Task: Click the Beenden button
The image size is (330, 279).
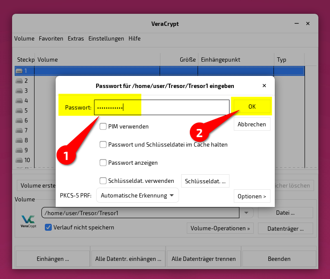Action: (279, 259)
